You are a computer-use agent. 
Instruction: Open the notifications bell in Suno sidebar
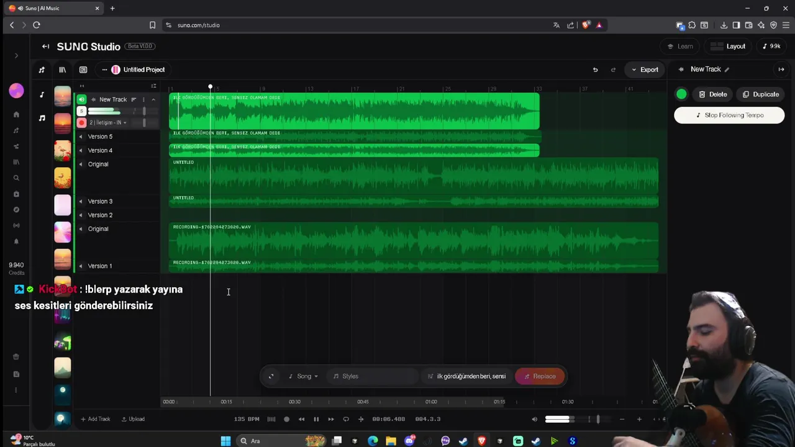(16, 242)
